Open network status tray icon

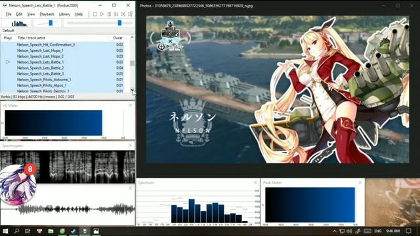[342, 231]
